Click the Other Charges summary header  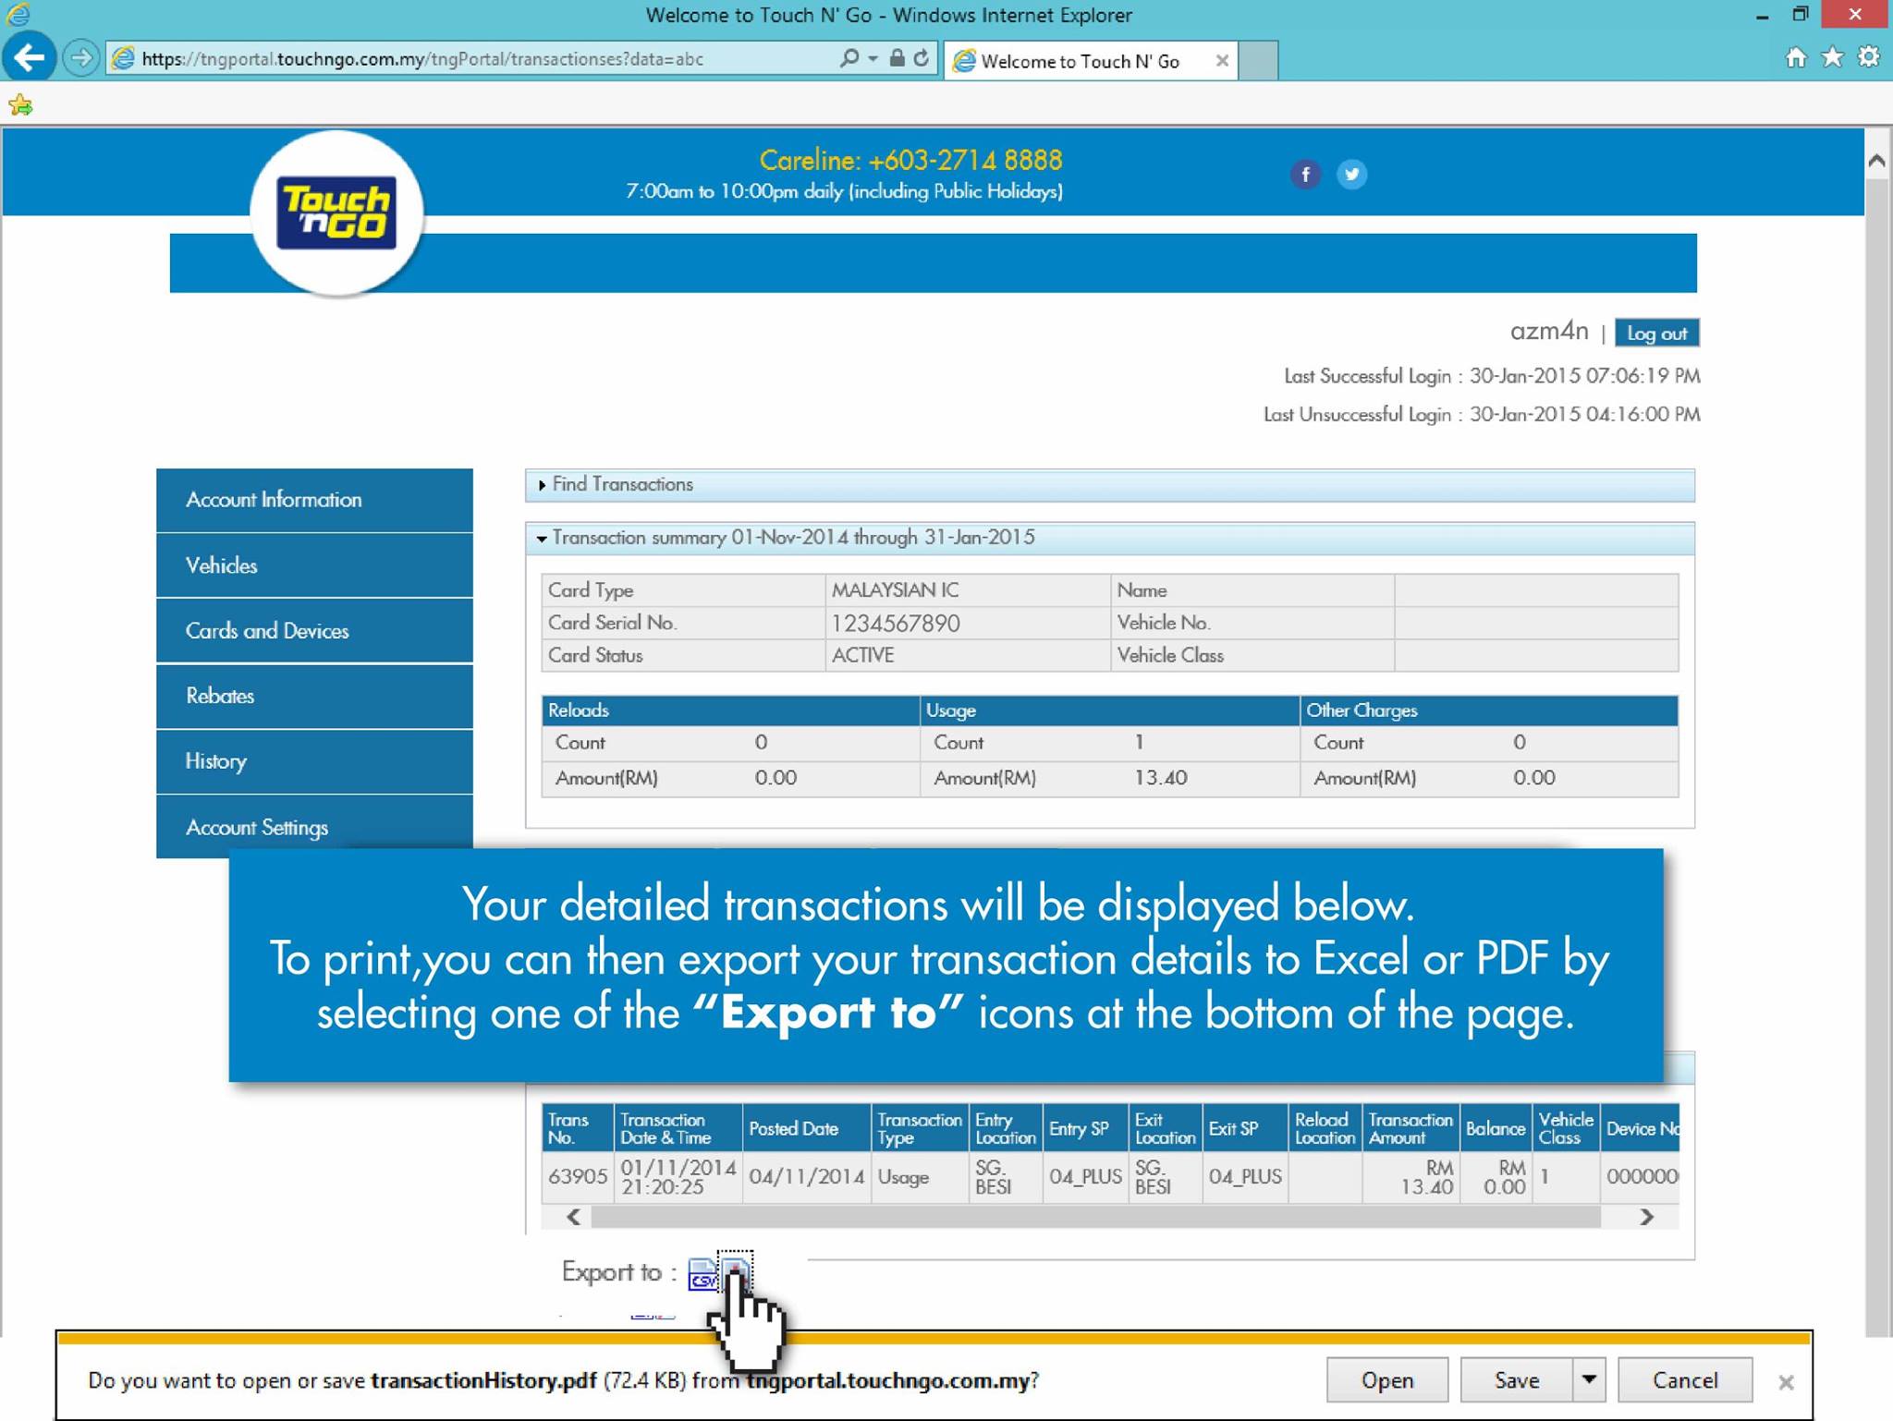point(1489,710)
